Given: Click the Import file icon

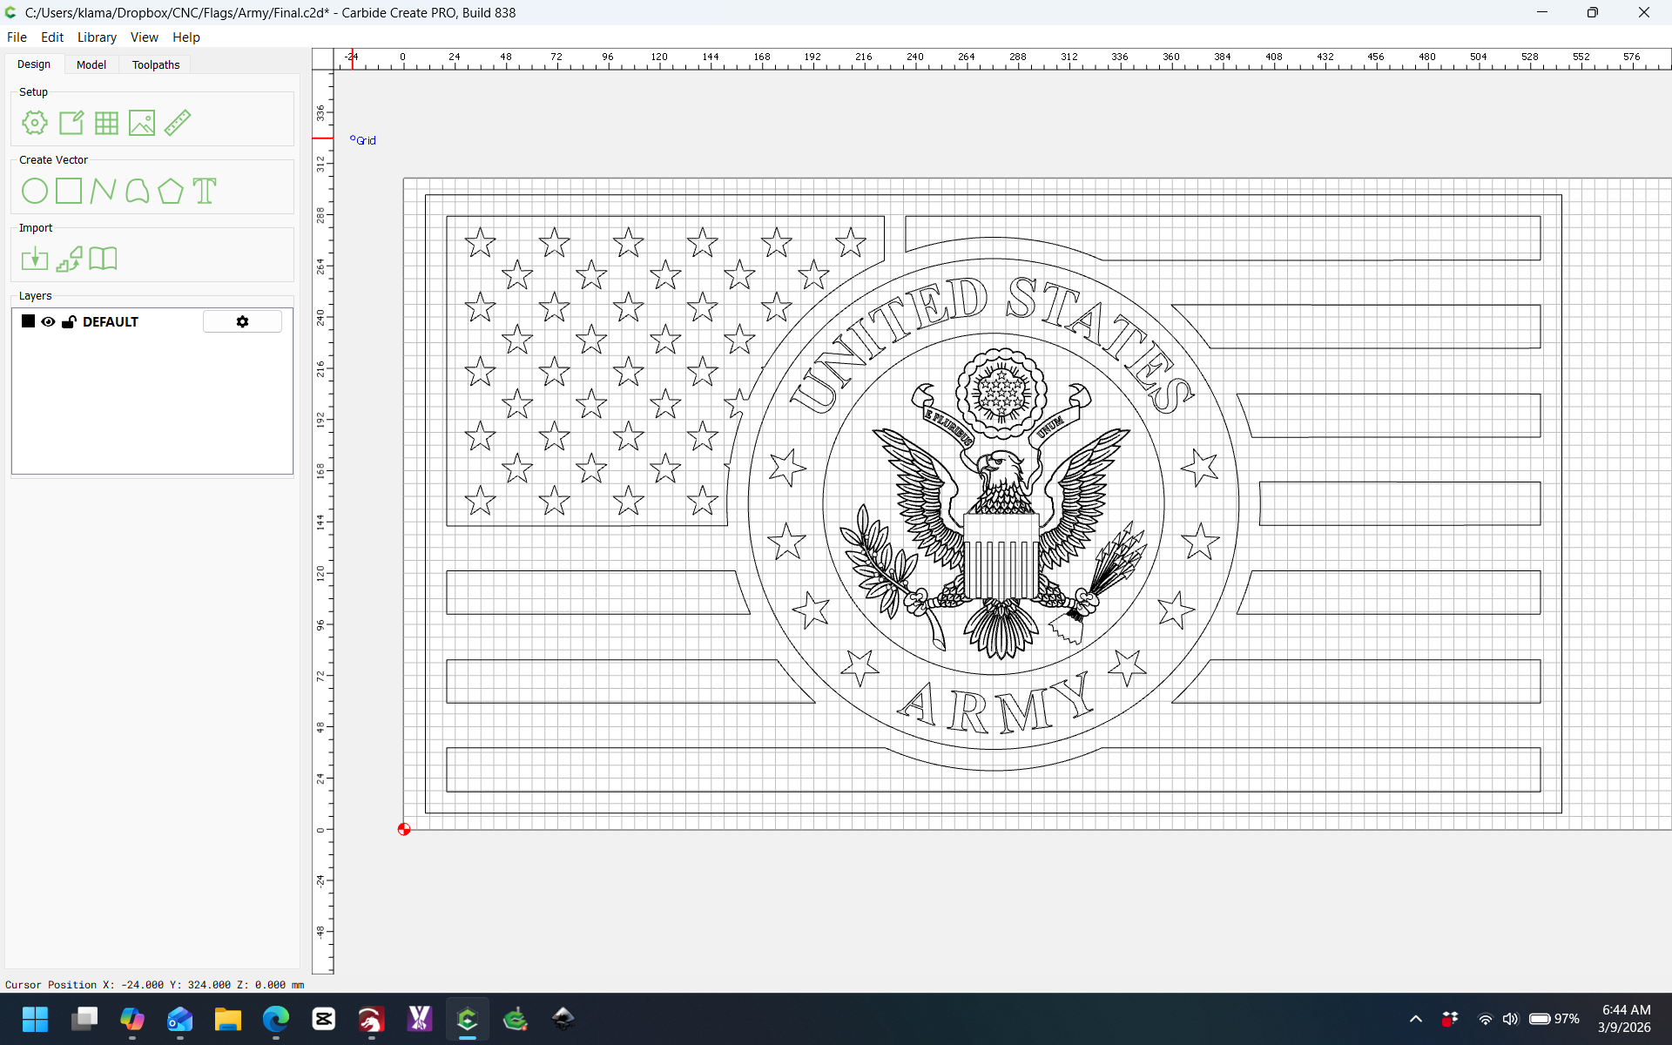Looking at the screenshot, I should [x=34, y=258].
